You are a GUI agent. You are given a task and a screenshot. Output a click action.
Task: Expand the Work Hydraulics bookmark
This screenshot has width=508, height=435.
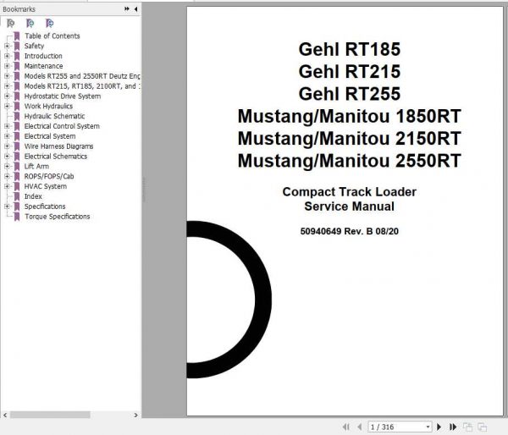(x=7, y=107)
